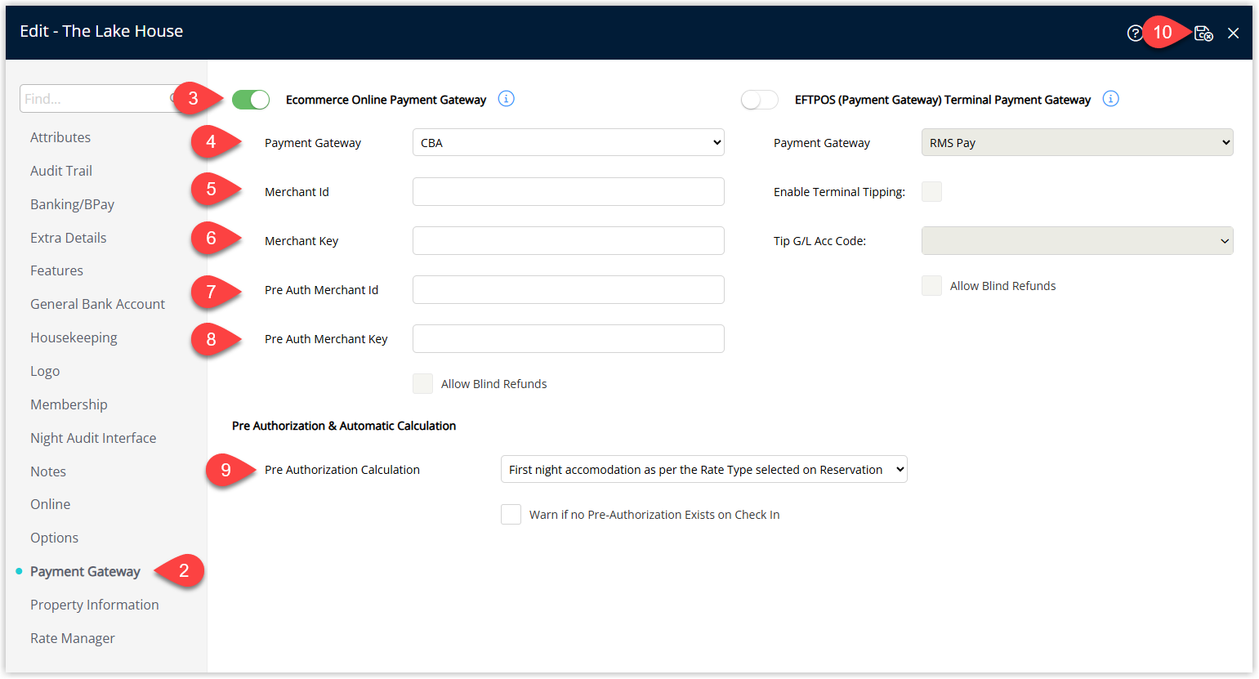
Task: Enable EFTPOS Terminal Payment Gateway switch
Action: 760,100
